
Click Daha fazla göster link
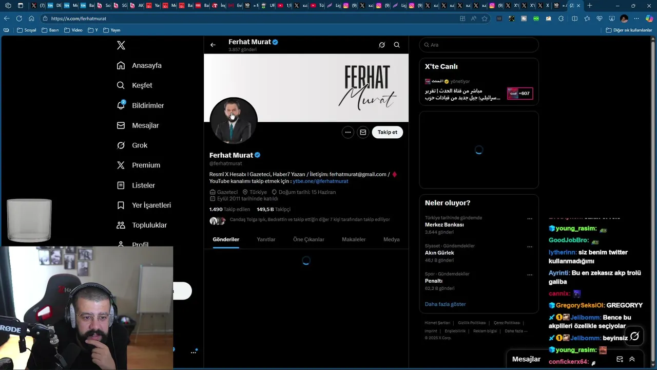pyautogui.click(x=445, y=304)
